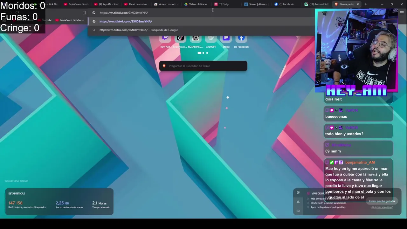Switch to the (17) Account Settings tab
The image size is (407, 229).
point(316,4)
